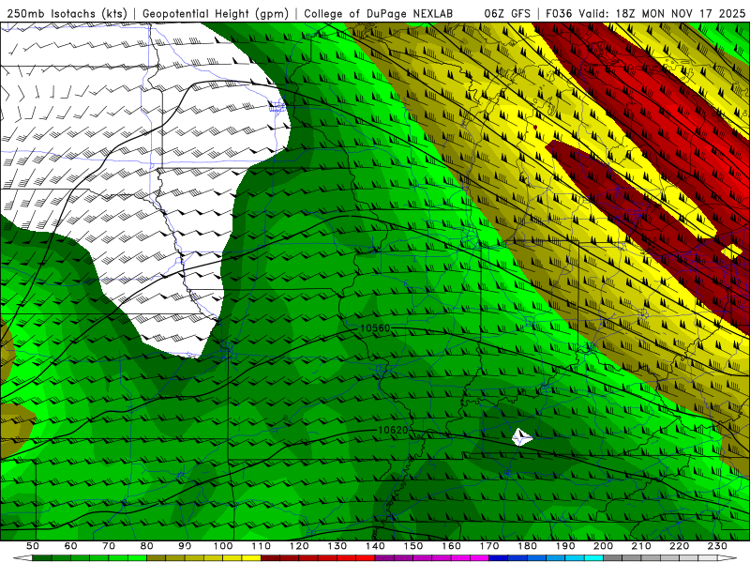Select the dark blue 170-180 kt legend swatch

tap(499, 558)
